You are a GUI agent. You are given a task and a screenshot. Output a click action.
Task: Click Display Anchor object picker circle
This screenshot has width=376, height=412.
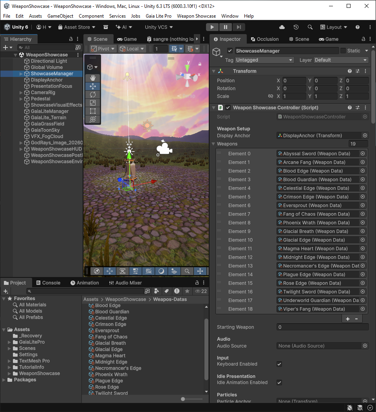pos(365,135)
